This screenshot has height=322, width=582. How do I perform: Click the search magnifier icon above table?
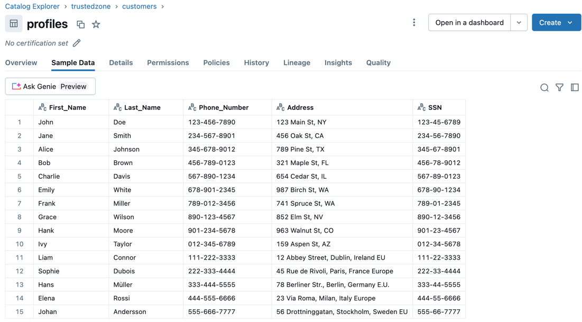point(544,87)
